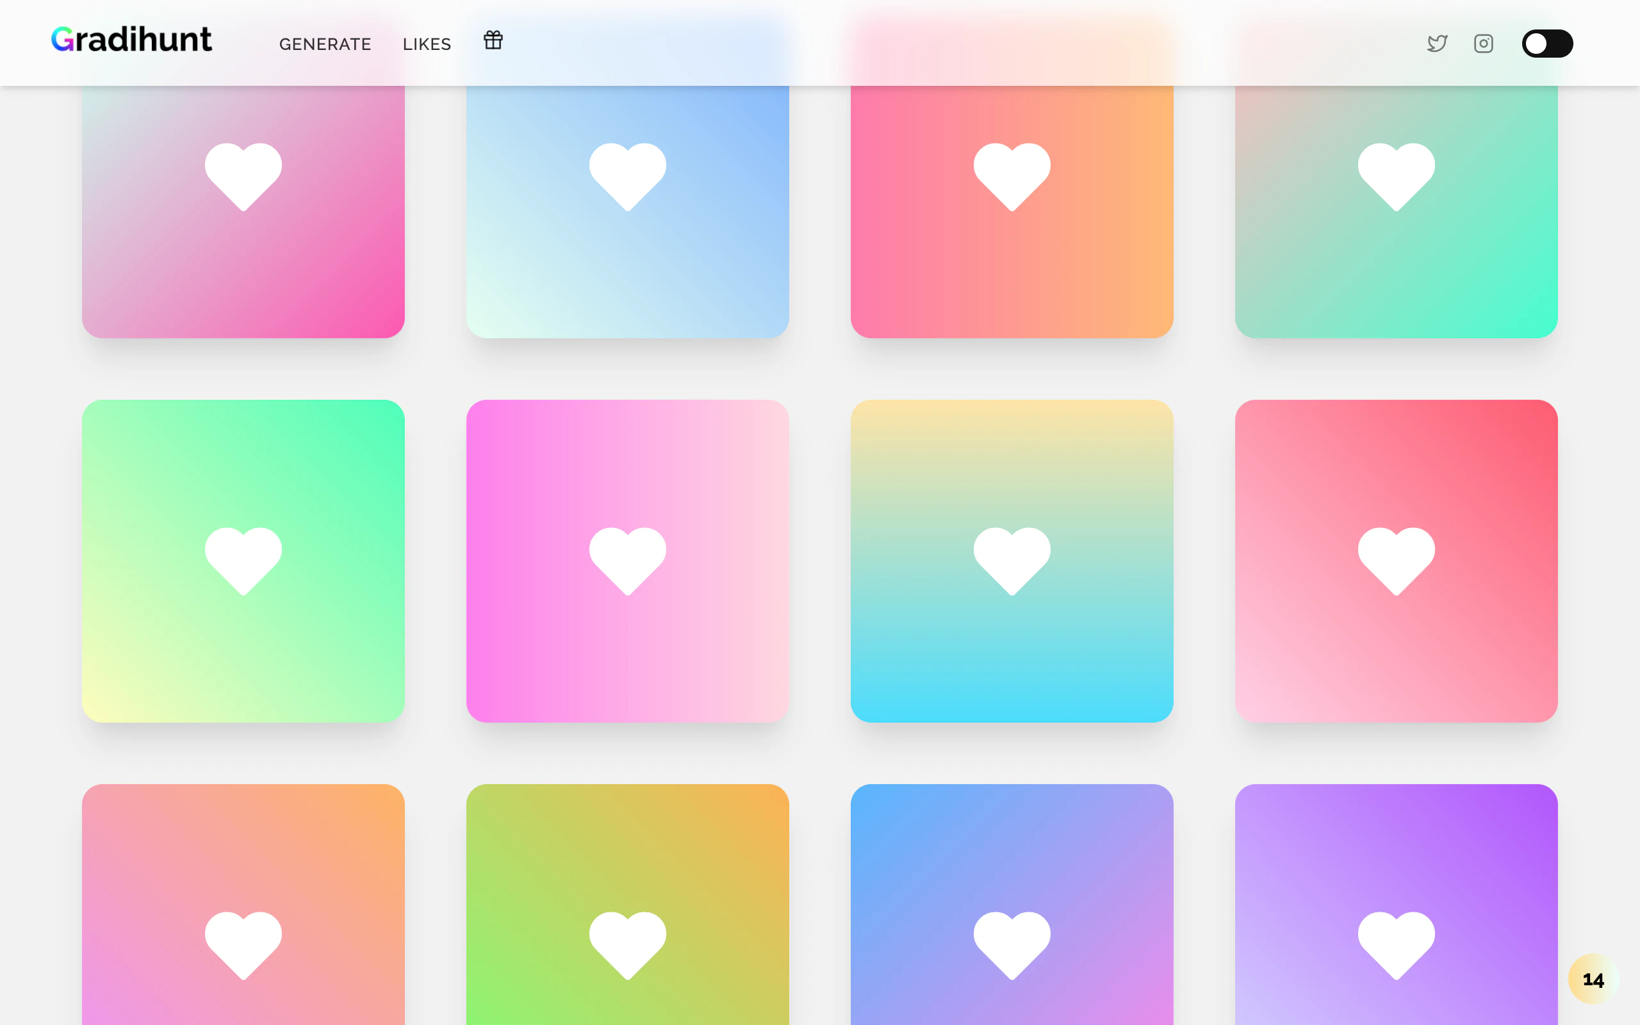The width and height of the screenshot is (1640, 1025).
Task: Open the LIKES page
Action: coord(426,44)
